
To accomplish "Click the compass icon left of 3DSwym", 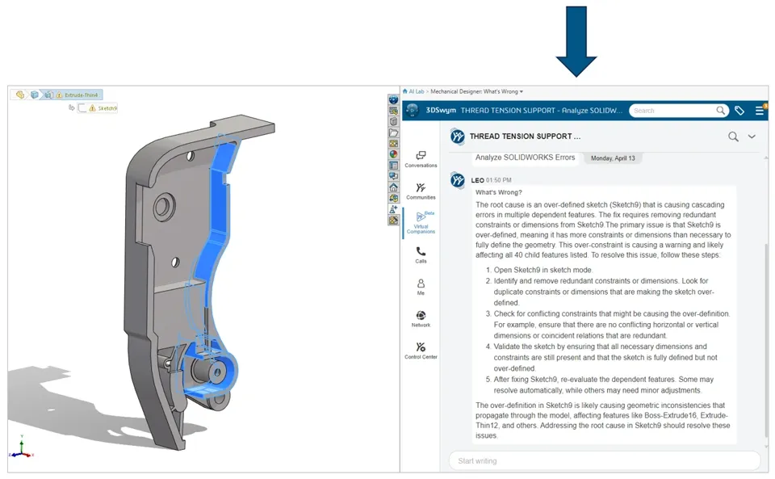I will click(413, 110).
